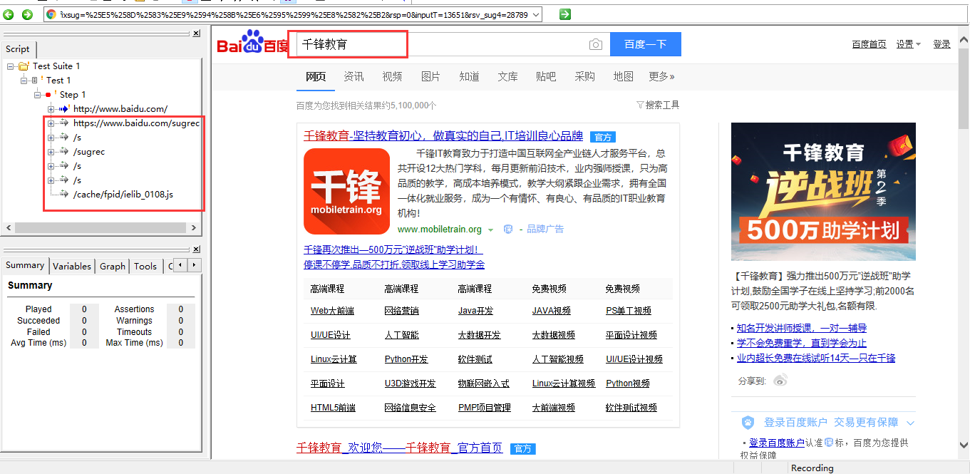Click the Test 1 document icon
Viewport: 970px width, 474px height.
35,81
